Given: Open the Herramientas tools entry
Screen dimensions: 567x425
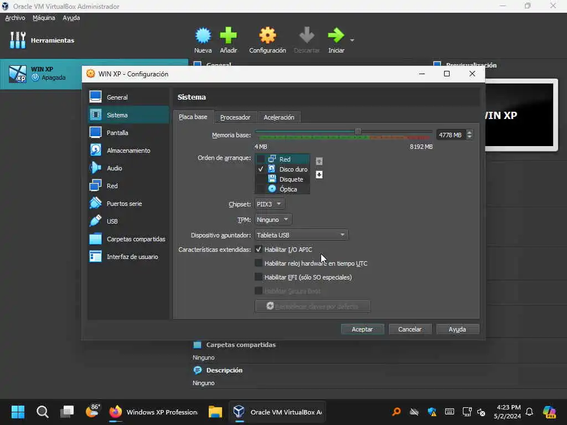Looking at the screenshot, I should [x=42, y=40].
